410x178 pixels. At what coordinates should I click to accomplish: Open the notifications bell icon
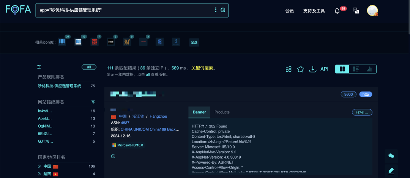pyautogui.click(x=337, y=11)
